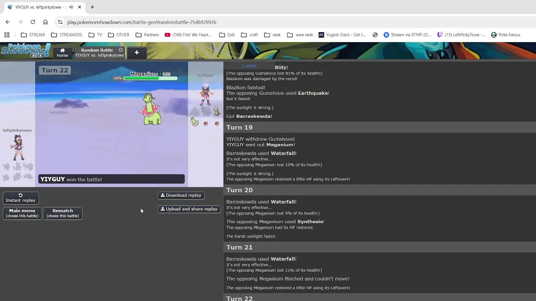Request a Rematch with the opponent

[63, 213]
